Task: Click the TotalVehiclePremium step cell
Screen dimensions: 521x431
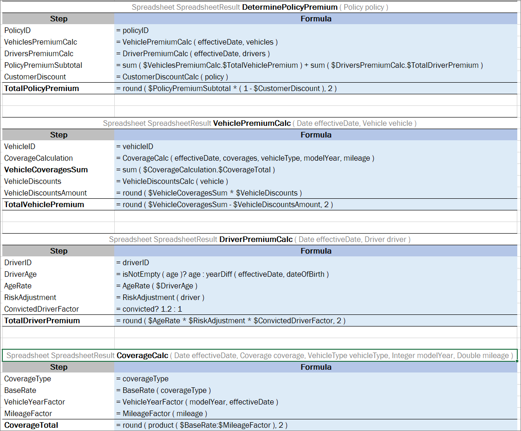Action: 58,204
